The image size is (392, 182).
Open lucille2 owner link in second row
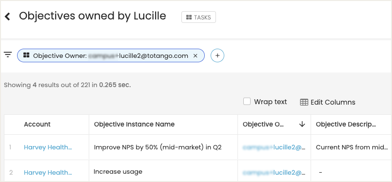274,173
